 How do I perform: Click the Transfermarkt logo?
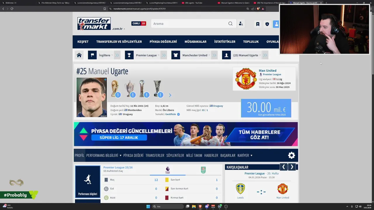pos(94,24)
